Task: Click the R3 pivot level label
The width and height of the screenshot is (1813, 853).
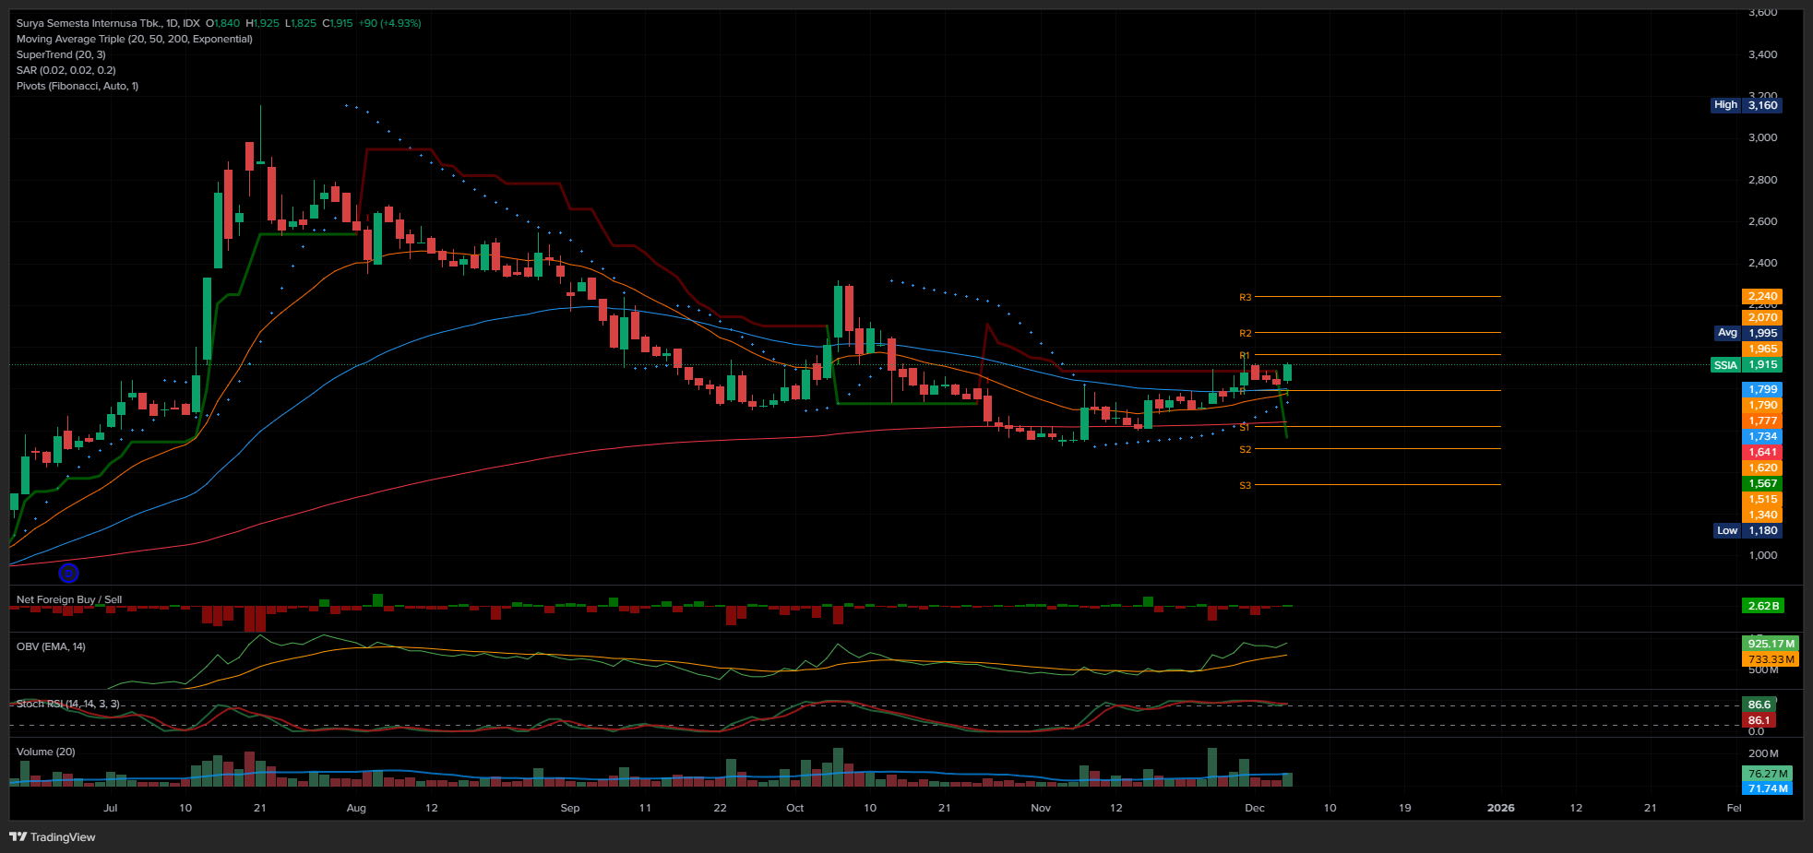Action: click(x=1245, y=297)
